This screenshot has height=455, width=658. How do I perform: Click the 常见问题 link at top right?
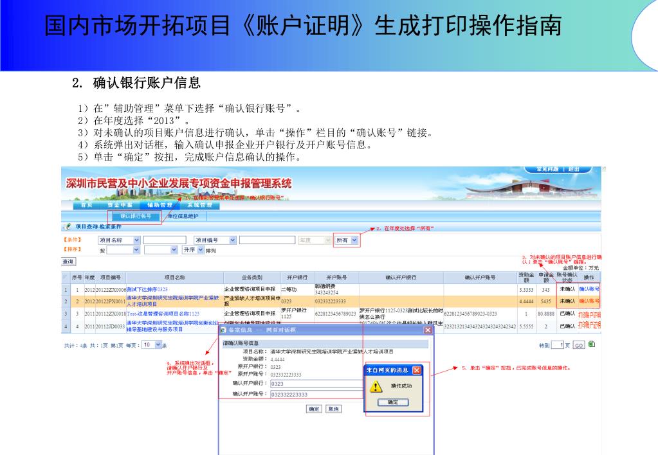tap(547, 170)
